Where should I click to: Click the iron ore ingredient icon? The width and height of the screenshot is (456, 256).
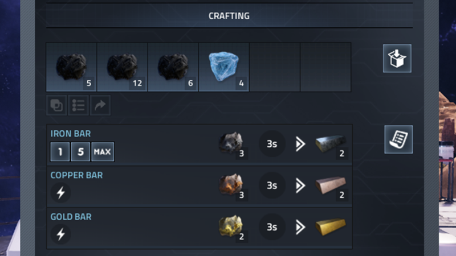pos(232,144)
